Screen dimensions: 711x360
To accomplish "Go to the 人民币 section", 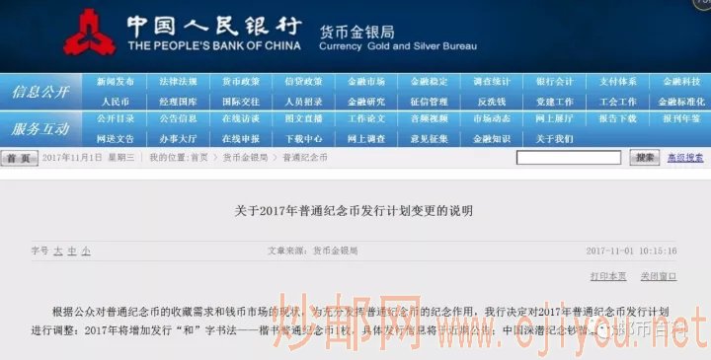I will pyautogui.click(x=116, y=102).
